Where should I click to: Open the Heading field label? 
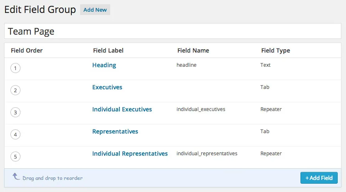104,65
